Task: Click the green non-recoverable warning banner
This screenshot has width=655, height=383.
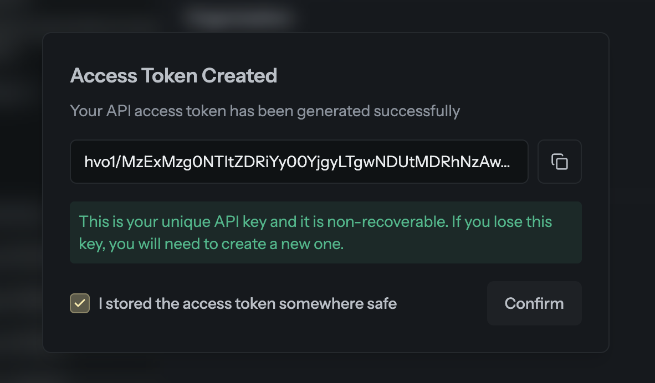Action: [325, 232]
